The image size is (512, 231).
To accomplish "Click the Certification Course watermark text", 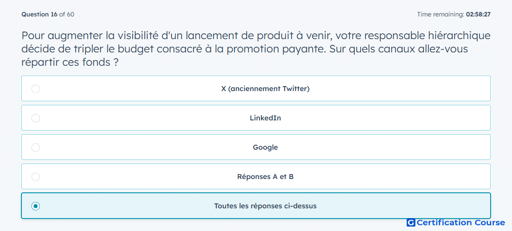I will click(461, 223).
